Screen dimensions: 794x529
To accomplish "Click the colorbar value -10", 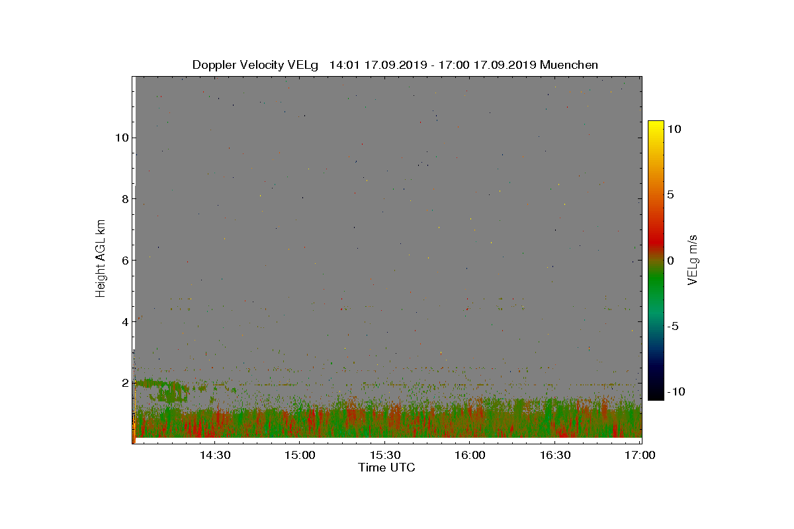I will point(676,391).
